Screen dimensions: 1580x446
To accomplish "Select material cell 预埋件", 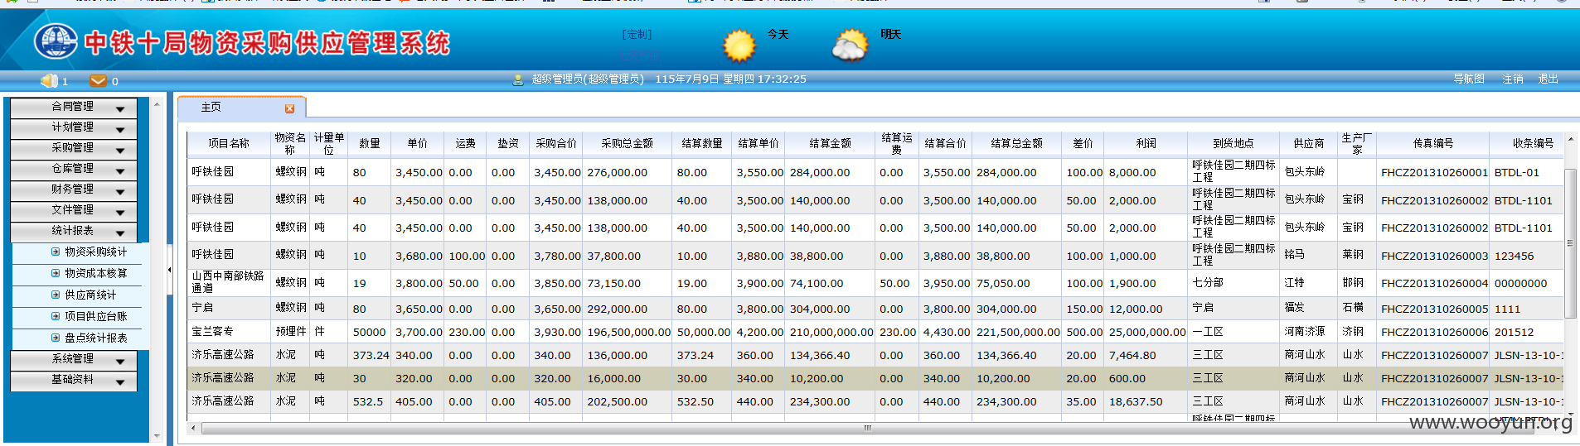I will [x=291, y=332].
